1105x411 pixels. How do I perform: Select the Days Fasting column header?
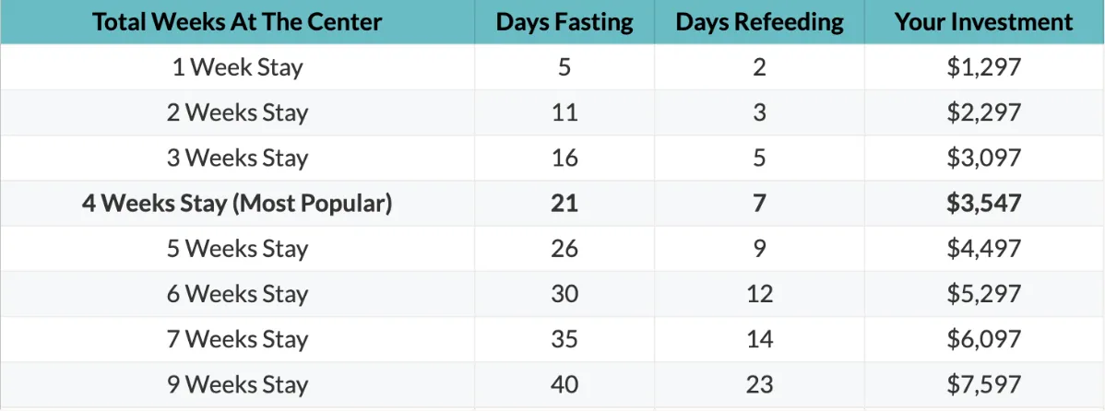click(564, 22)
